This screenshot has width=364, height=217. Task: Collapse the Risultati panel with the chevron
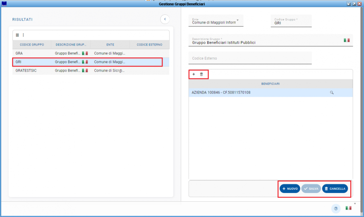165,19
